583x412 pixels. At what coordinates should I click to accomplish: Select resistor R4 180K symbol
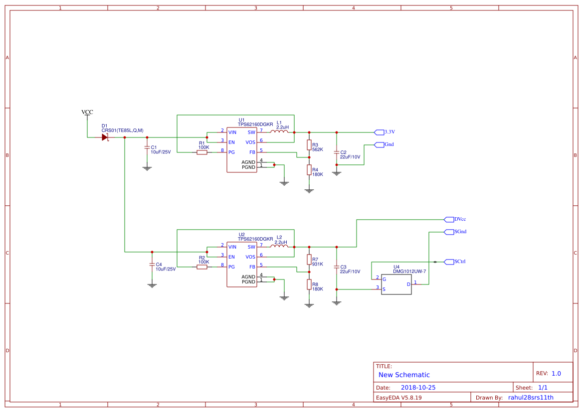point(309,170)
